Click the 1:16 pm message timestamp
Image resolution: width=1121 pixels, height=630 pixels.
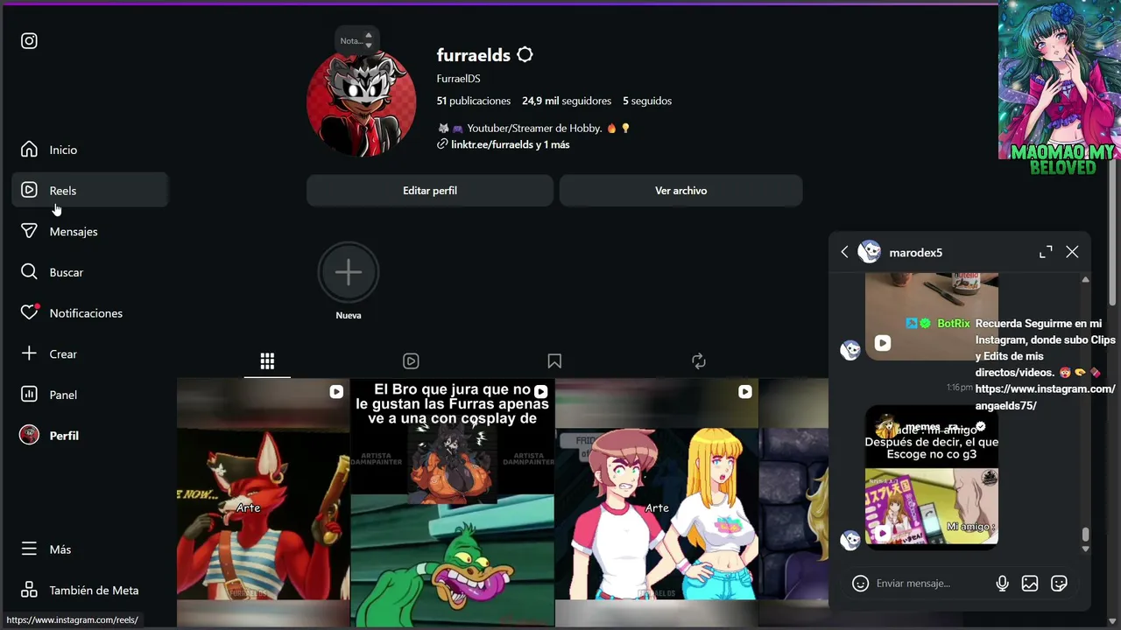click(x=959, y=388)
